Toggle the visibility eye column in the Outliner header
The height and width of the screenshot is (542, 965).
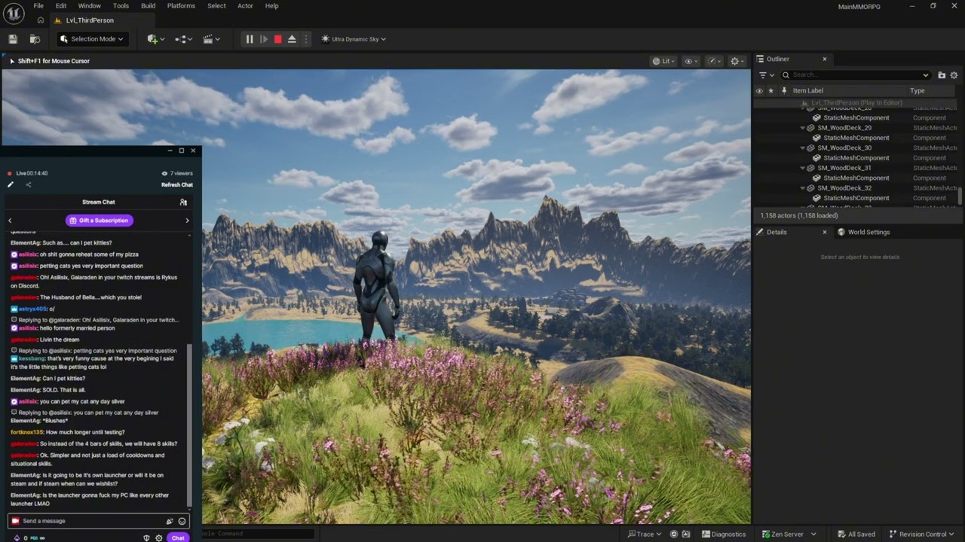[759, 90]
